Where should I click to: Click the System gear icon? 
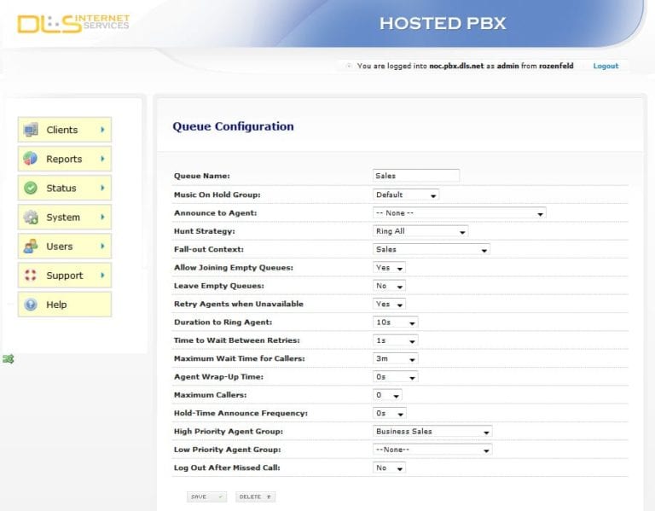click(x=31, y=217)
